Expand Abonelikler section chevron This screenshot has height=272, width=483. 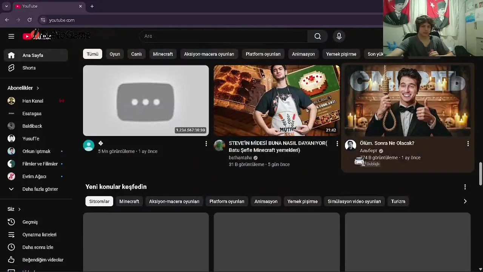tap(38, 88)
